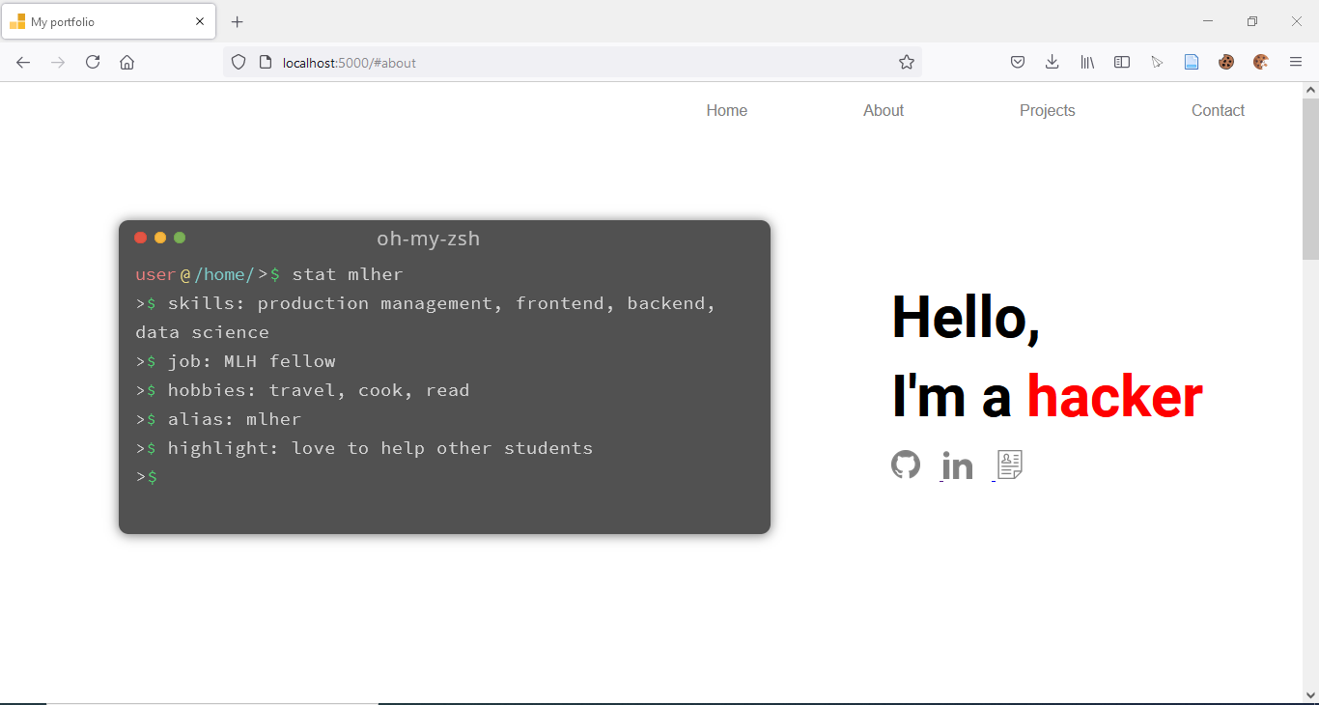
Task: Navigate to the About section
Action: [884, 110]
